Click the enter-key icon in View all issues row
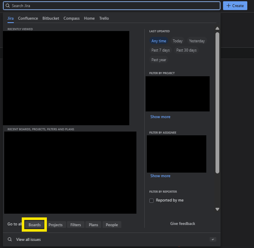 point(213,239)
